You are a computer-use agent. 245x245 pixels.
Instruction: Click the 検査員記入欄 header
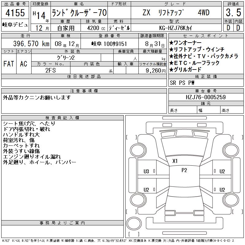(x=62, y=118)
